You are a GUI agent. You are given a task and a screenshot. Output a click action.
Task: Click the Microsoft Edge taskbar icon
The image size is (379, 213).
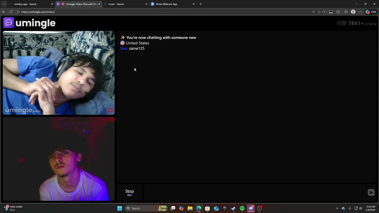[x=199, y=208]
